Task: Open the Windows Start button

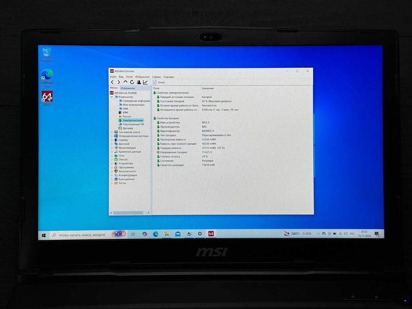Action: pos(44,235)
